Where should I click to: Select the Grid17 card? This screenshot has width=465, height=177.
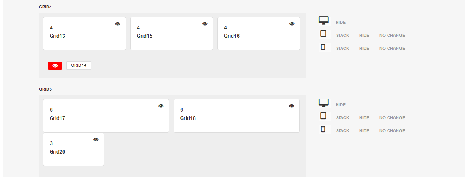click(106, 116)
